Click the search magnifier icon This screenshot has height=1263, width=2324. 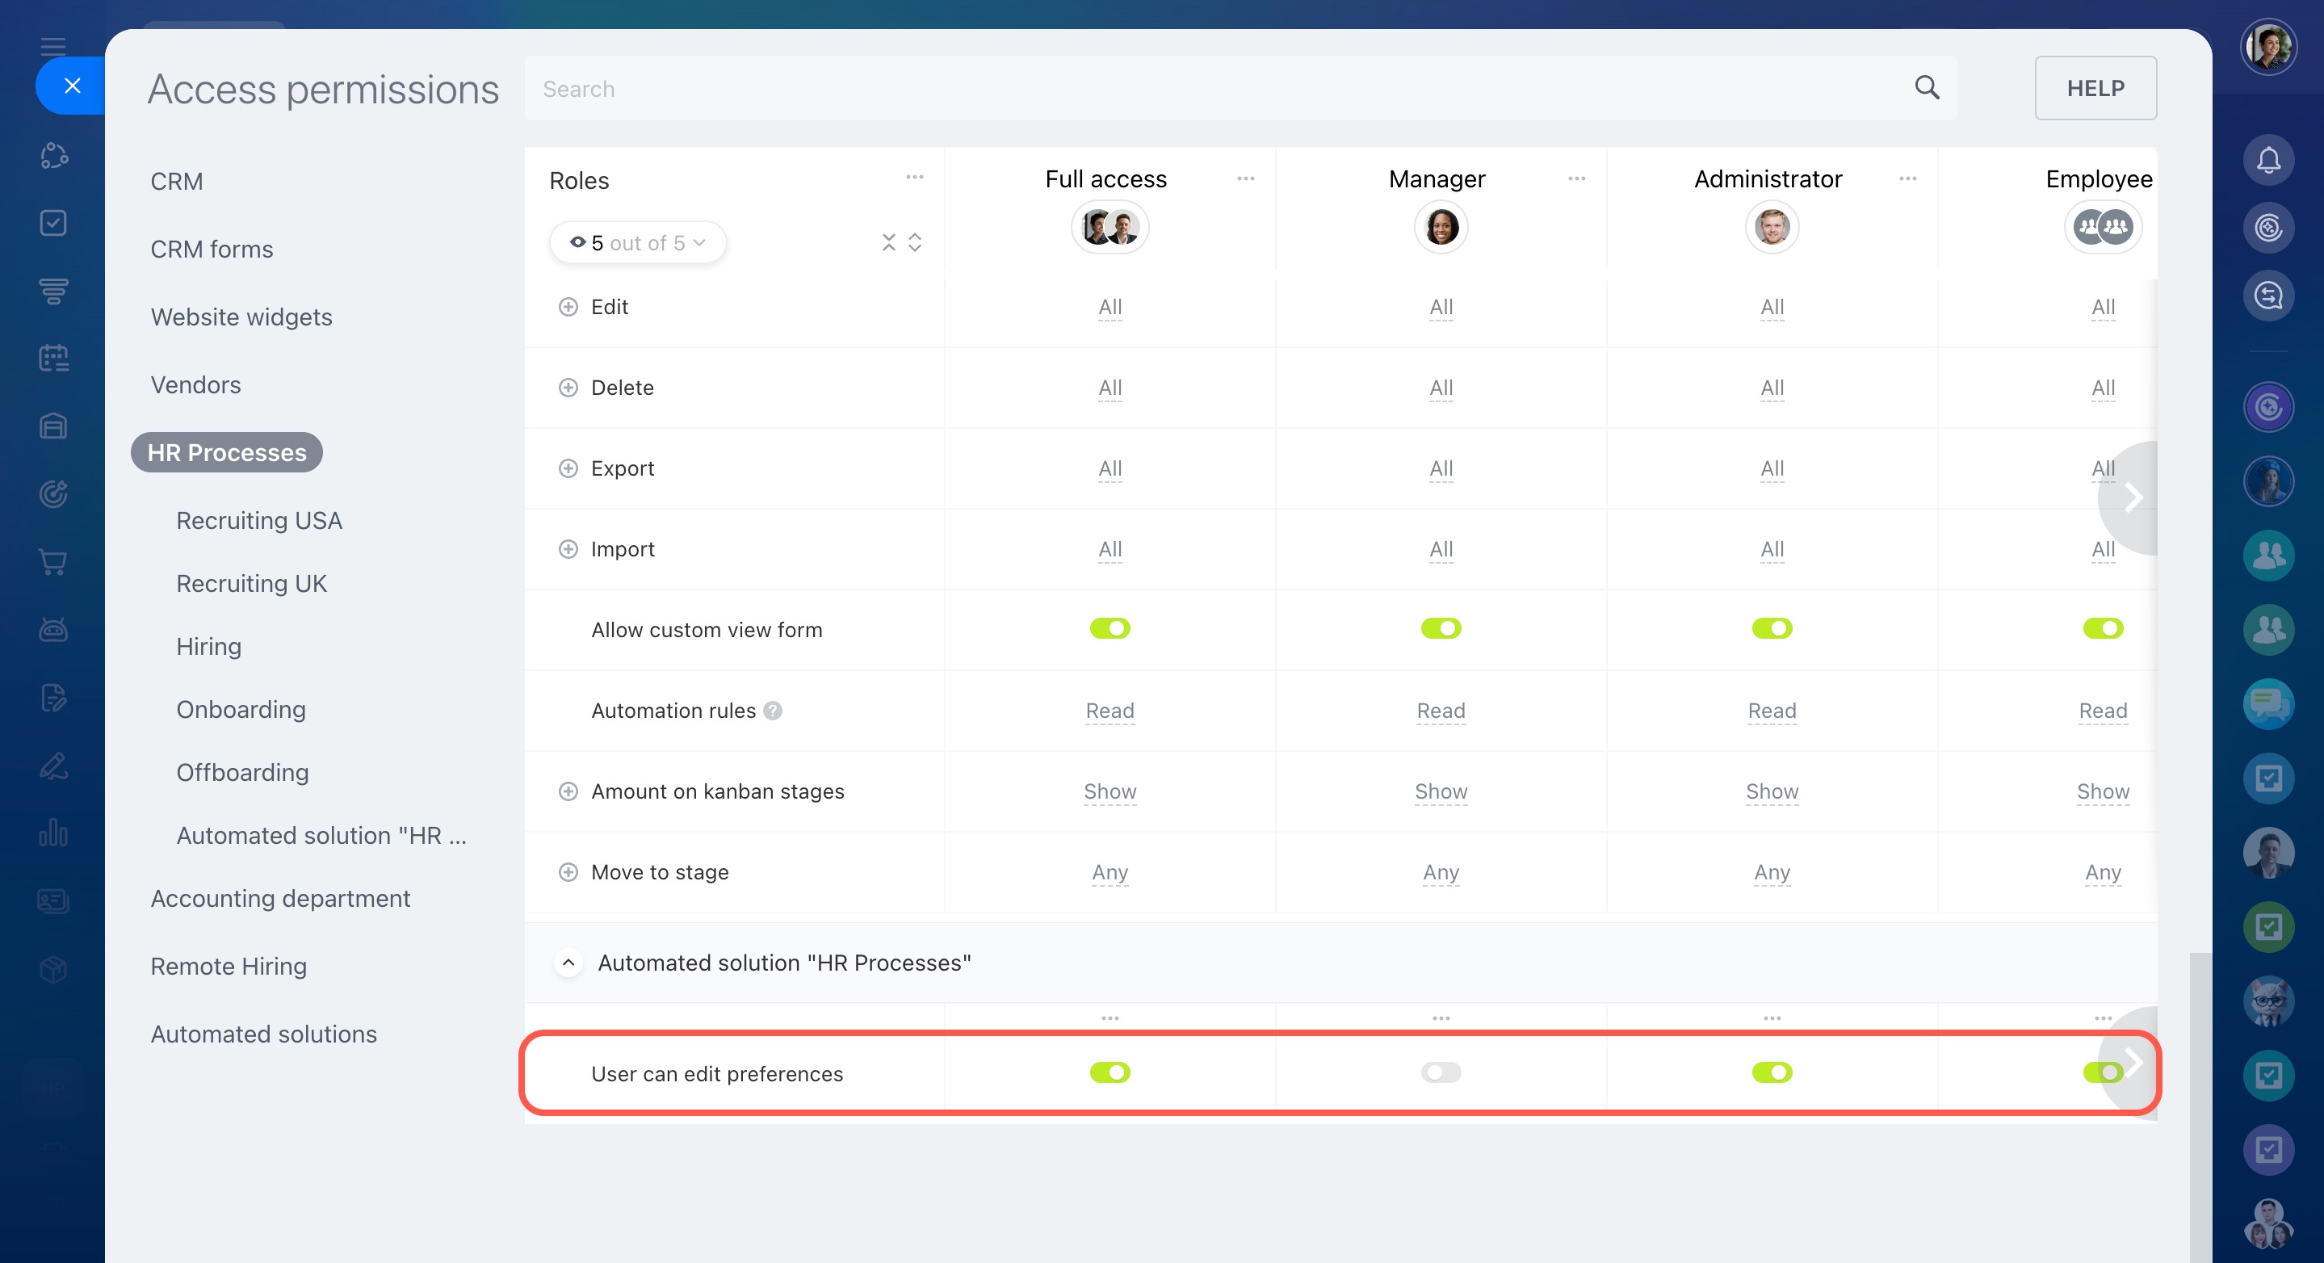pyautogui.click(x=1926, y=87)
